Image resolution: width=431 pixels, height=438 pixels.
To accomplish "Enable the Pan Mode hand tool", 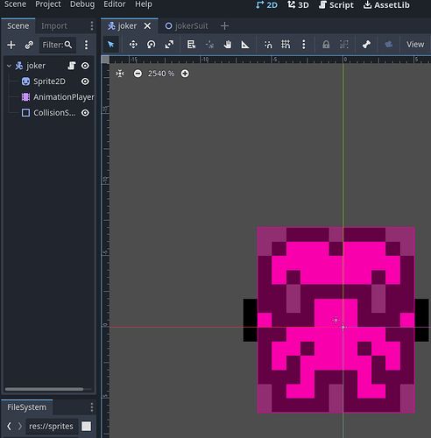I will [228, 45].
